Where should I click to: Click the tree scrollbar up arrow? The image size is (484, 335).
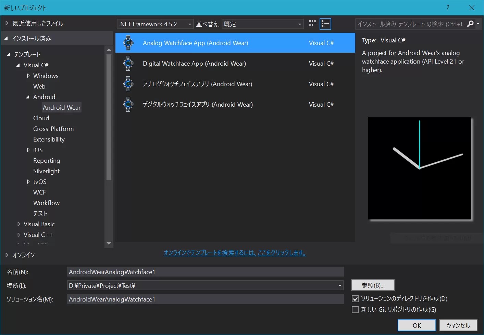109,50
